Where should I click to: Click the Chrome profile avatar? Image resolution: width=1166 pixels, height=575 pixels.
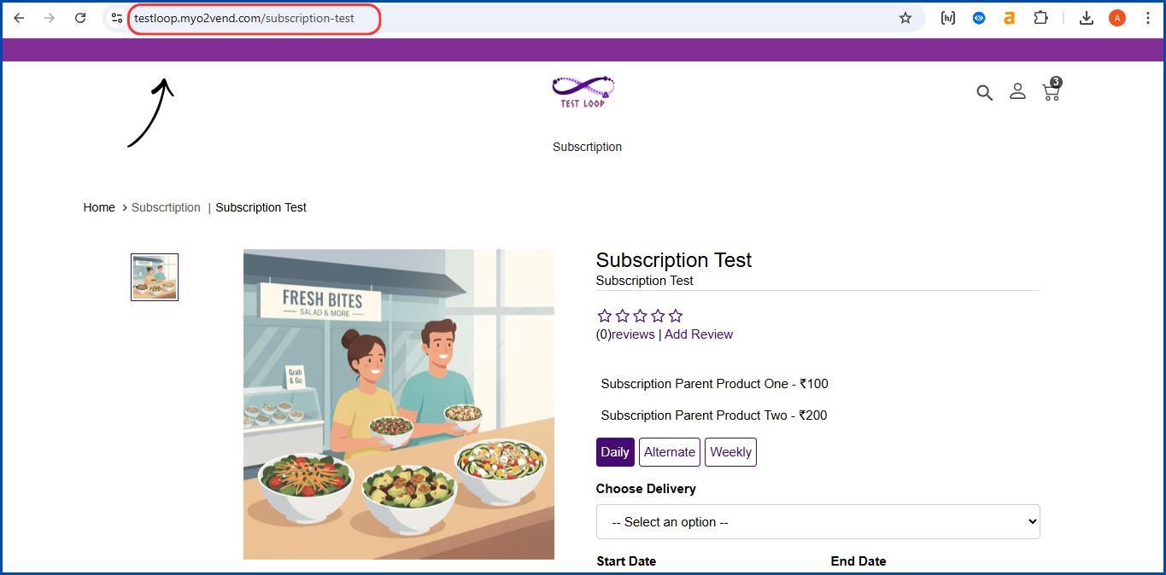point(1116,17)
